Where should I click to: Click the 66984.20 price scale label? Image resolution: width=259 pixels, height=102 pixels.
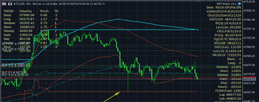pos(249,56)
